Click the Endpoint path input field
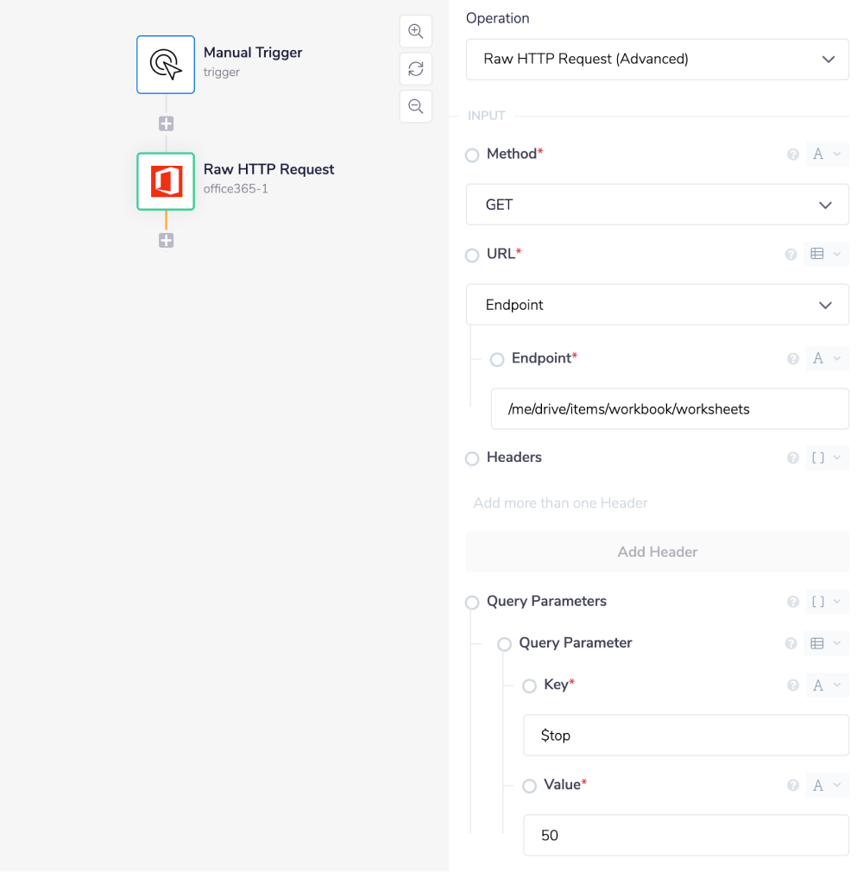This screenshot has height=872, width=863. pyautogui.click(x=669, y=409)
